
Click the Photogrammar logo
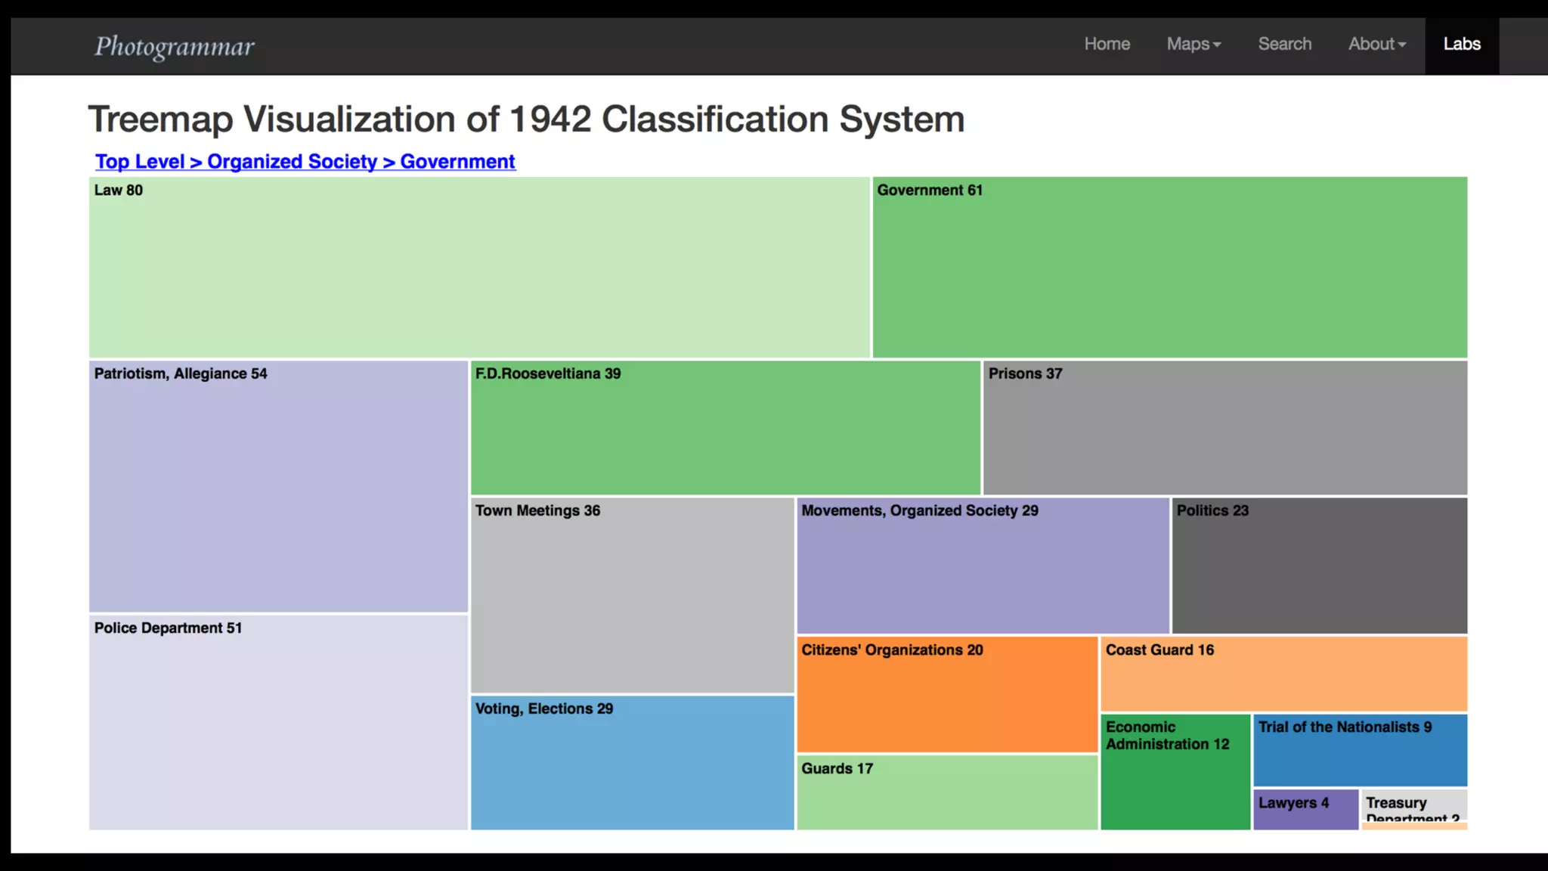175,47
